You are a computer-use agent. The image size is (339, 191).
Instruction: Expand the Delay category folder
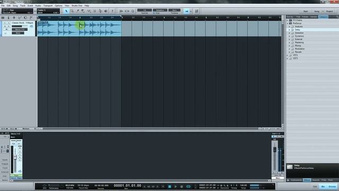pyautogui.click(x=290, y=30)
